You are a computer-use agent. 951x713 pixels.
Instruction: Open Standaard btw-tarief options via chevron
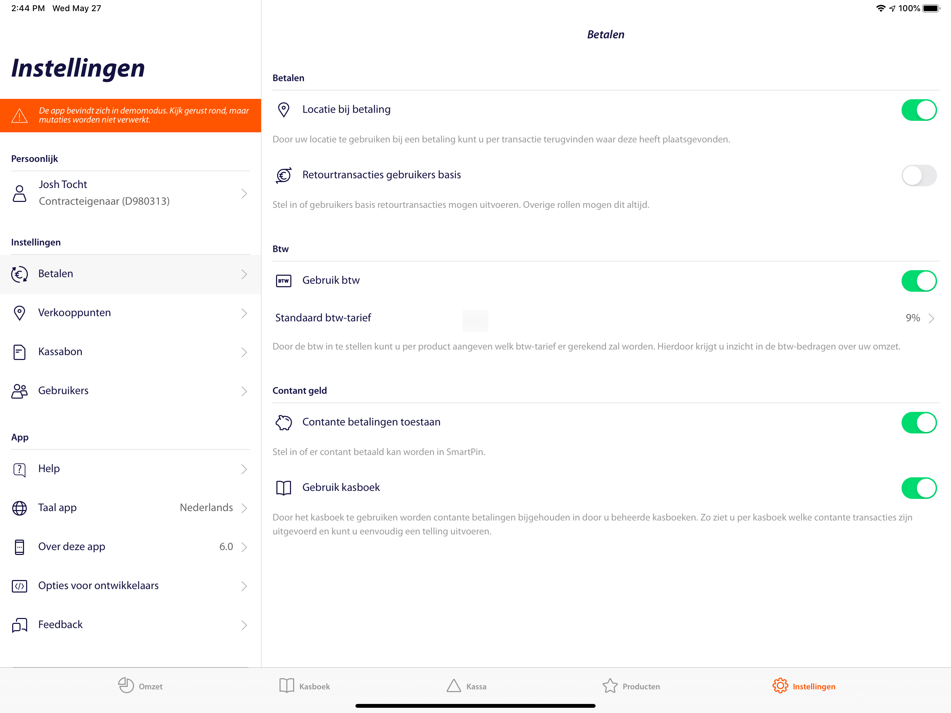(932, 318)
